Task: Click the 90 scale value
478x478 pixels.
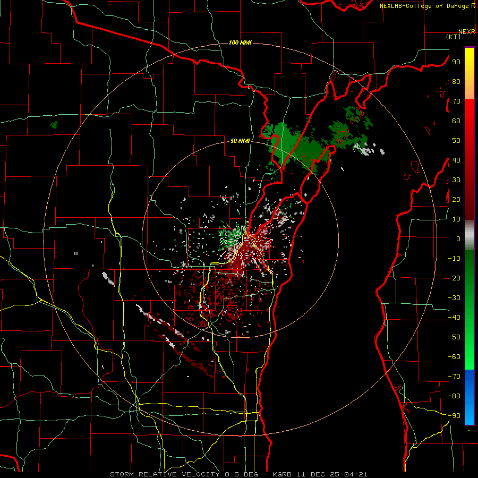Action: [x=456, y=62]
